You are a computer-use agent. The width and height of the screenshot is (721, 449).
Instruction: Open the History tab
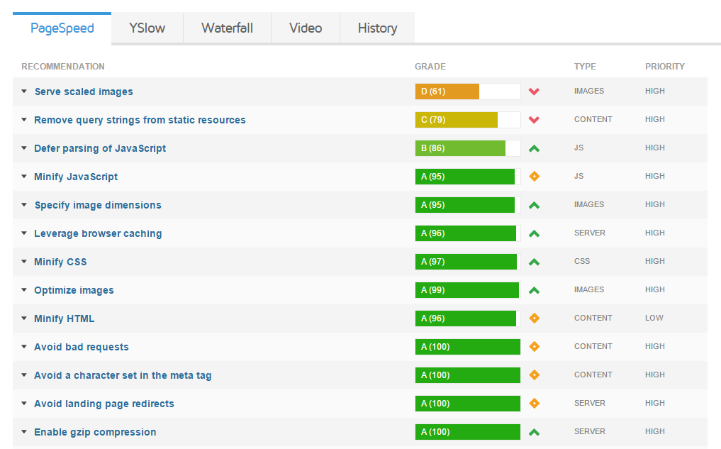click(377, 28)
